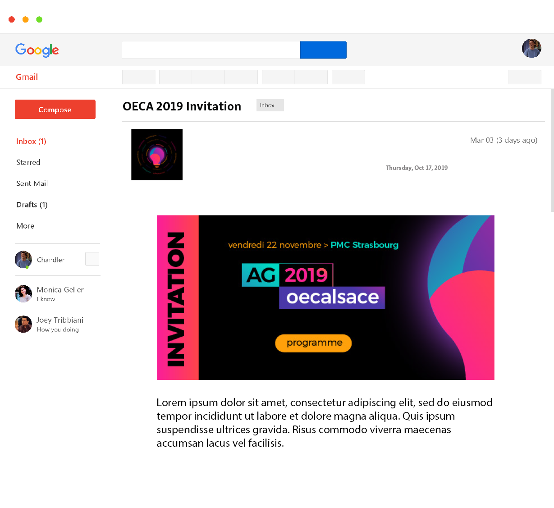Open Monica Geller's chat
Image resolution: width=554 pixels, height=508 pixels.
49,294
